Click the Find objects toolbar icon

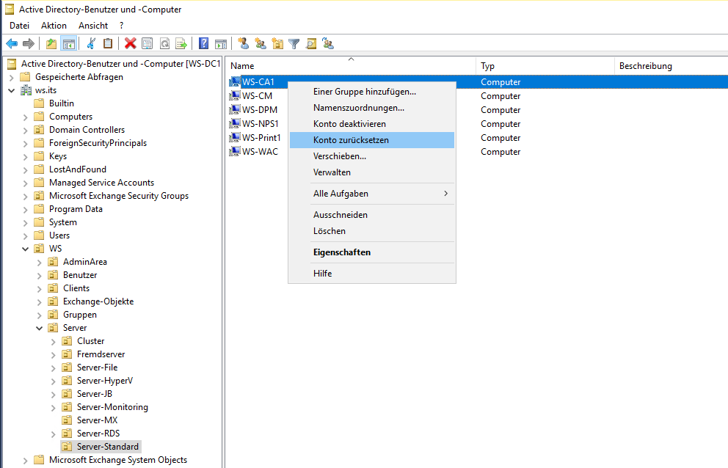[x=311, y=43]
